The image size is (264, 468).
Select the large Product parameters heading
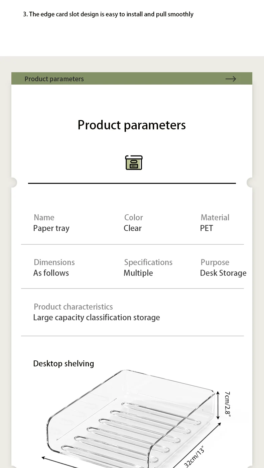point(132,125)
